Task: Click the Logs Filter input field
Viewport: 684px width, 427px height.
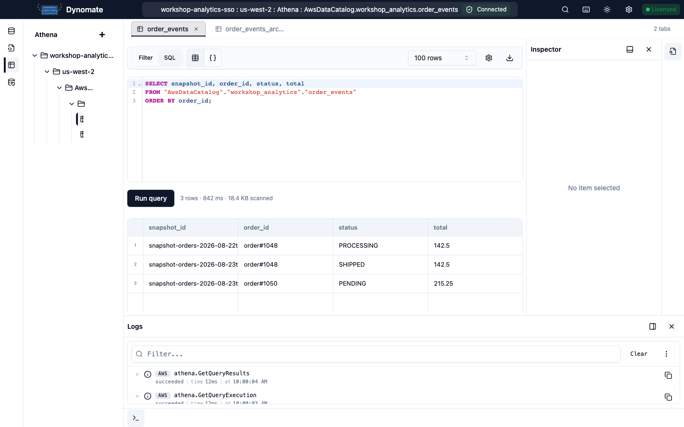Action: click(x=376, y=354)
